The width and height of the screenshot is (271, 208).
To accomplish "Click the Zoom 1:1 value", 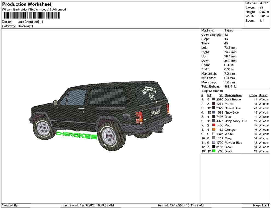I will (x=262, y=20).
